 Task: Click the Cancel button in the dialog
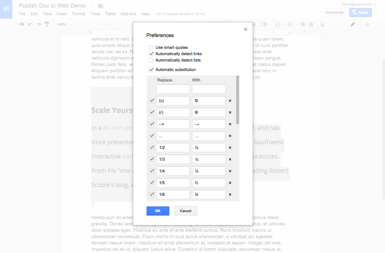coord(186,211)
